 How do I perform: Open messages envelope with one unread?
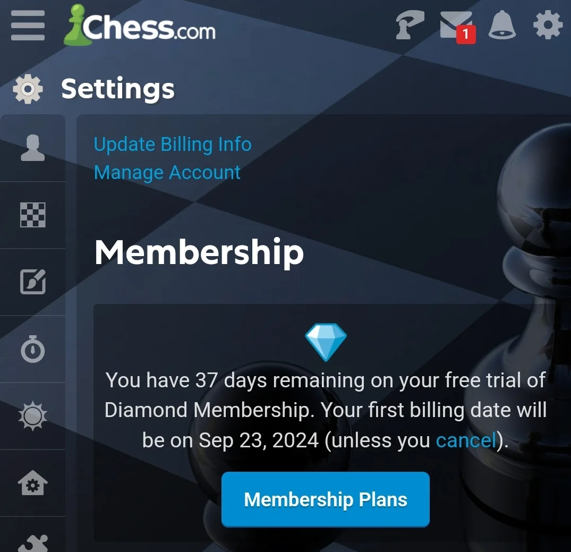point(457,27)
